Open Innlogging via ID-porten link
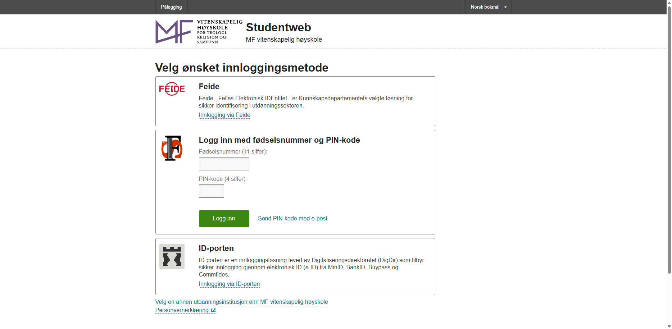The width and height of the screenshot is (672, 329). [229, 284]
